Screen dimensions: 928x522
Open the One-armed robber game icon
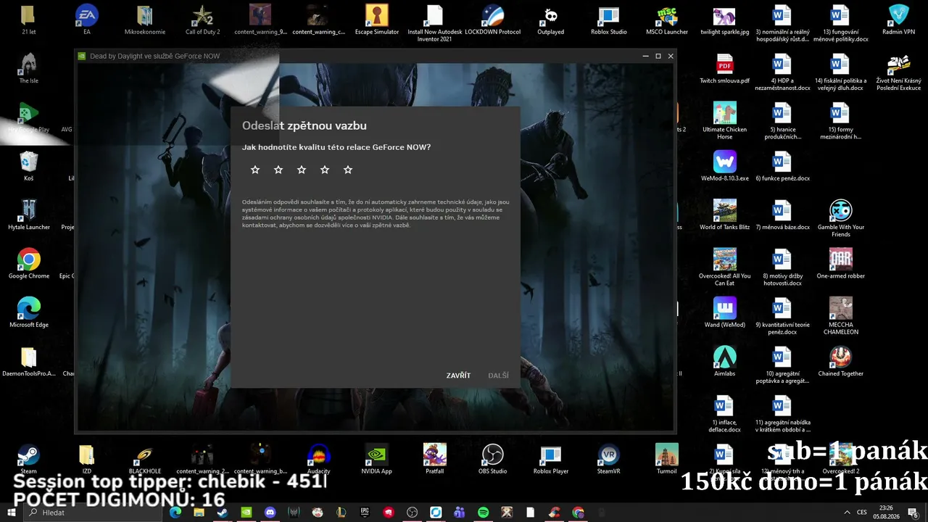coord(841,263)
